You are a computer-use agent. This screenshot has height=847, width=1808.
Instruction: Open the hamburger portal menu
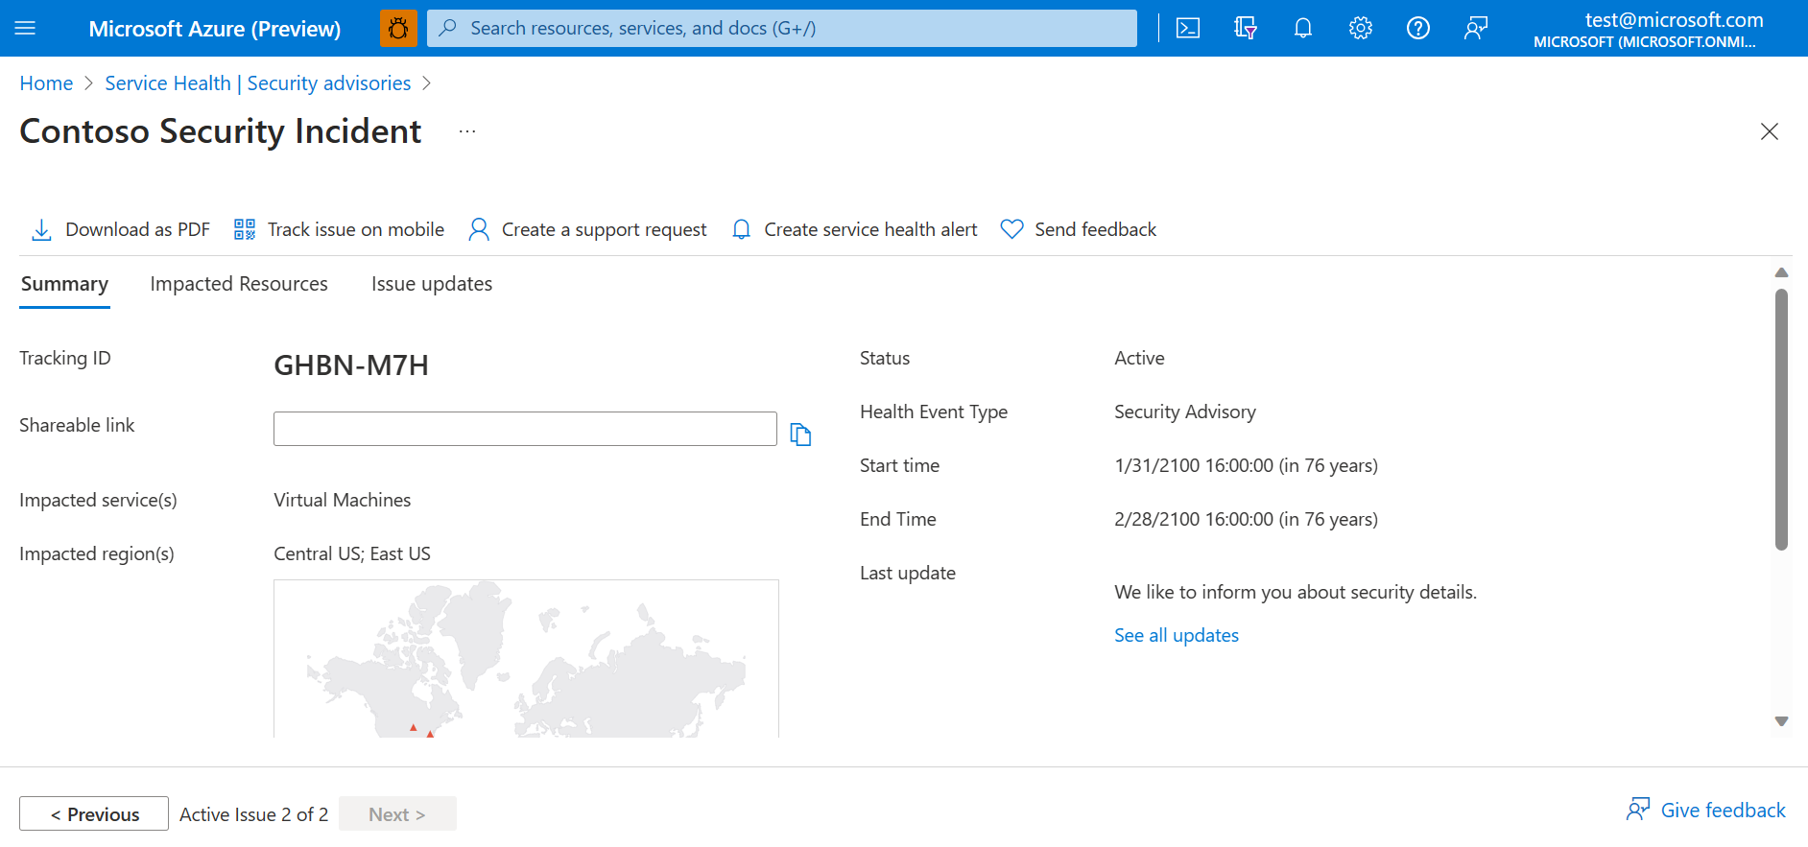pyautogui.click(x=26, y=29)
